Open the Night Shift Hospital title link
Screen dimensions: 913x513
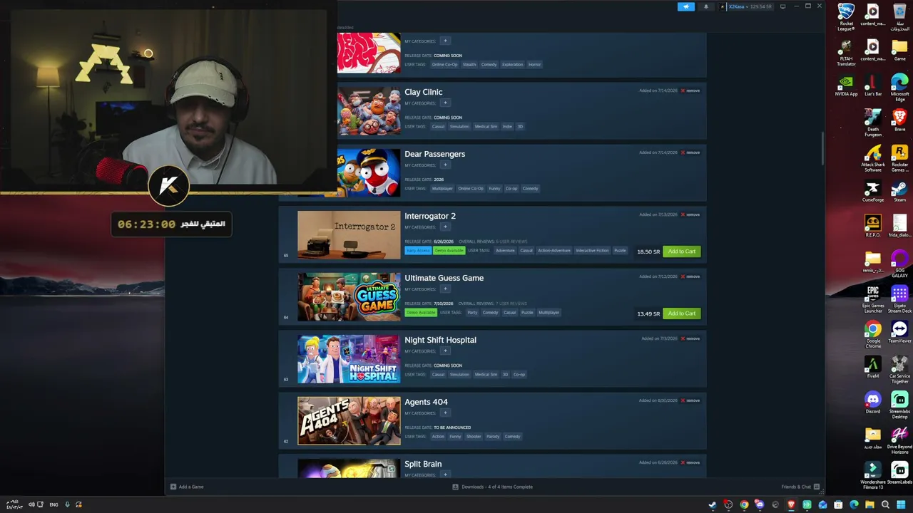tap(440, 340)
